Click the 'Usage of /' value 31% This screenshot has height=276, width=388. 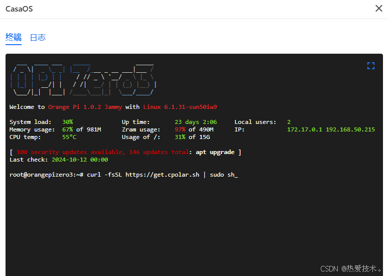pyautogui.click(x=180, y=137)
